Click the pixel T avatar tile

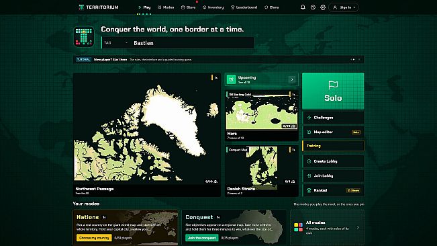pyautogui.click(x=84, y=36)
